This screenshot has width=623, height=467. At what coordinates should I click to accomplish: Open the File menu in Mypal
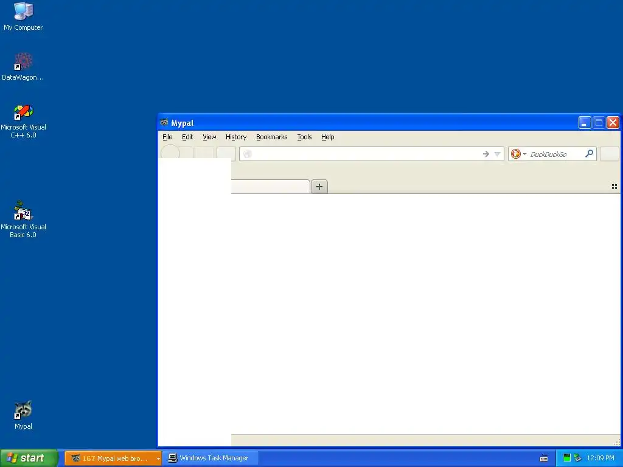pos(167,137)
